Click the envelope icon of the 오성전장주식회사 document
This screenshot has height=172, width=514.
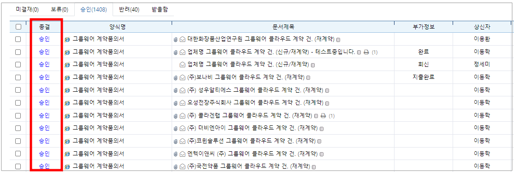coord(182,103)
